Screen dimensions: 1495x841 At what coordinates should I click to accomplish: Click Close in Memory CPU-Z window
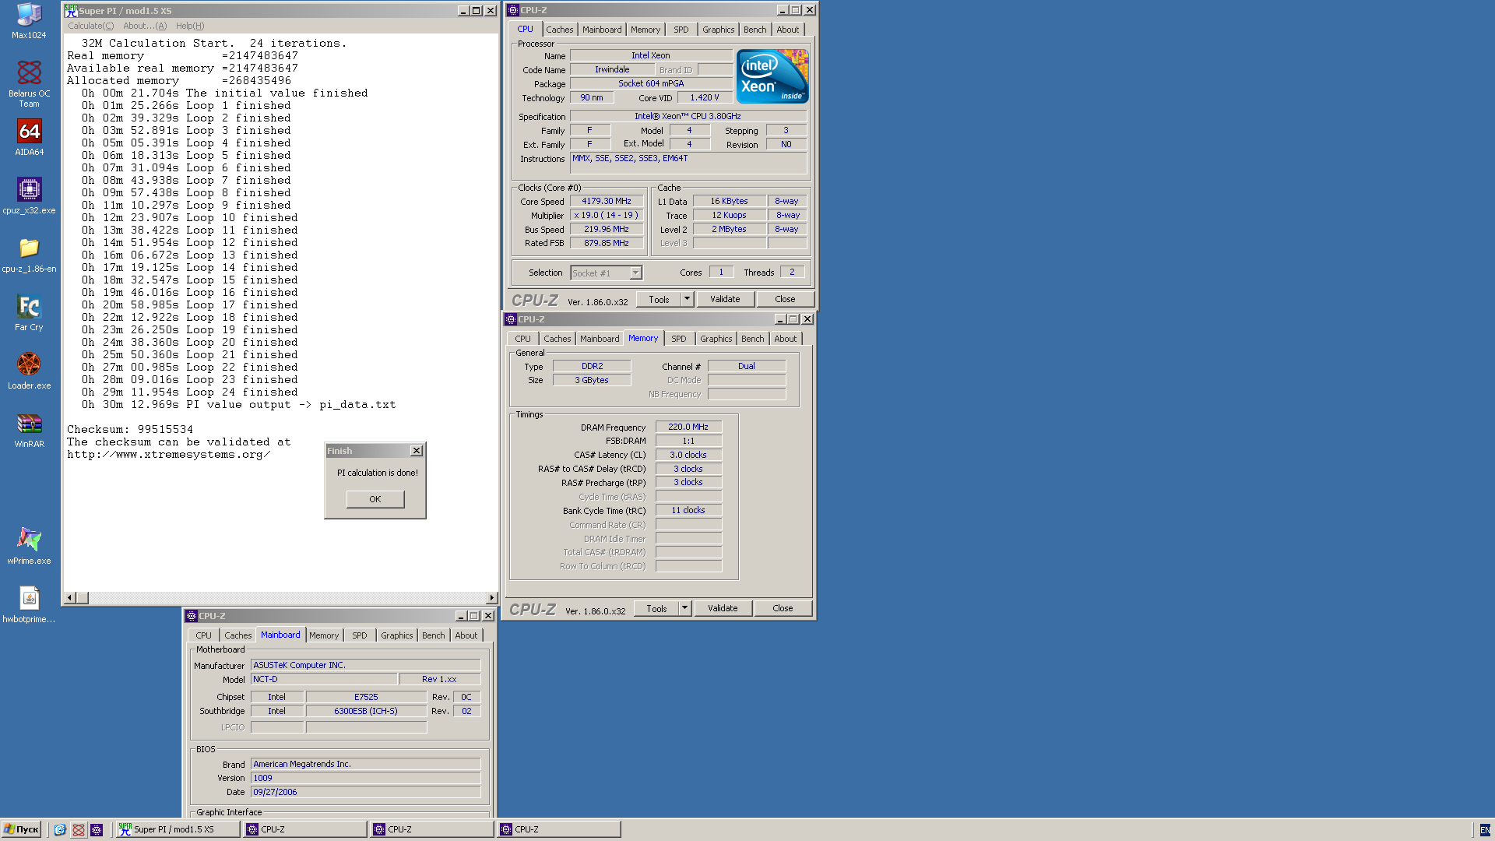pyautogui.click(x=783, y=609)
